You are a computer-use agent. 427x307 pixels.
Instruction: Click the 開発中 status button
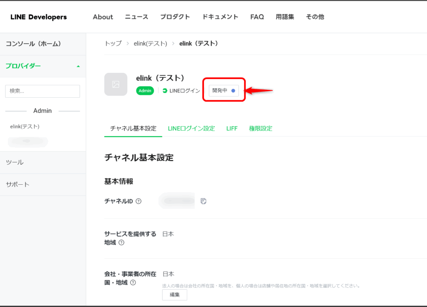tap(224, 90)
